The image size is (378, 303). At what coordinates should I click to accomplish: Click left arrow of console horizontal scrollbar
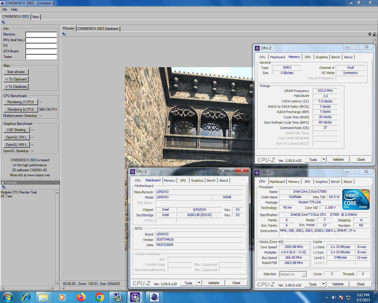coord(3,288)
